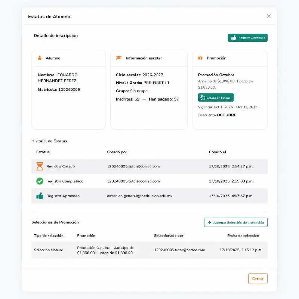Screen dimensions: 299x299
Task: Click Agregar Selección de promoción button
Action: pos(236,222)
